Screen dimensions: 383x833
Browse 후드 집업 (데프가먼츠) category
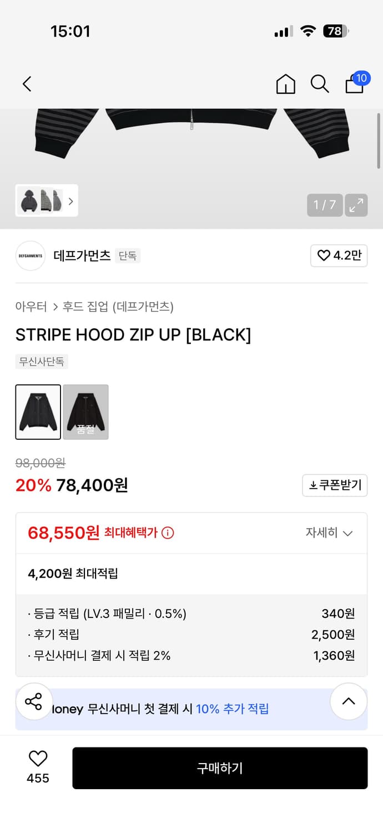click(119, 306)
